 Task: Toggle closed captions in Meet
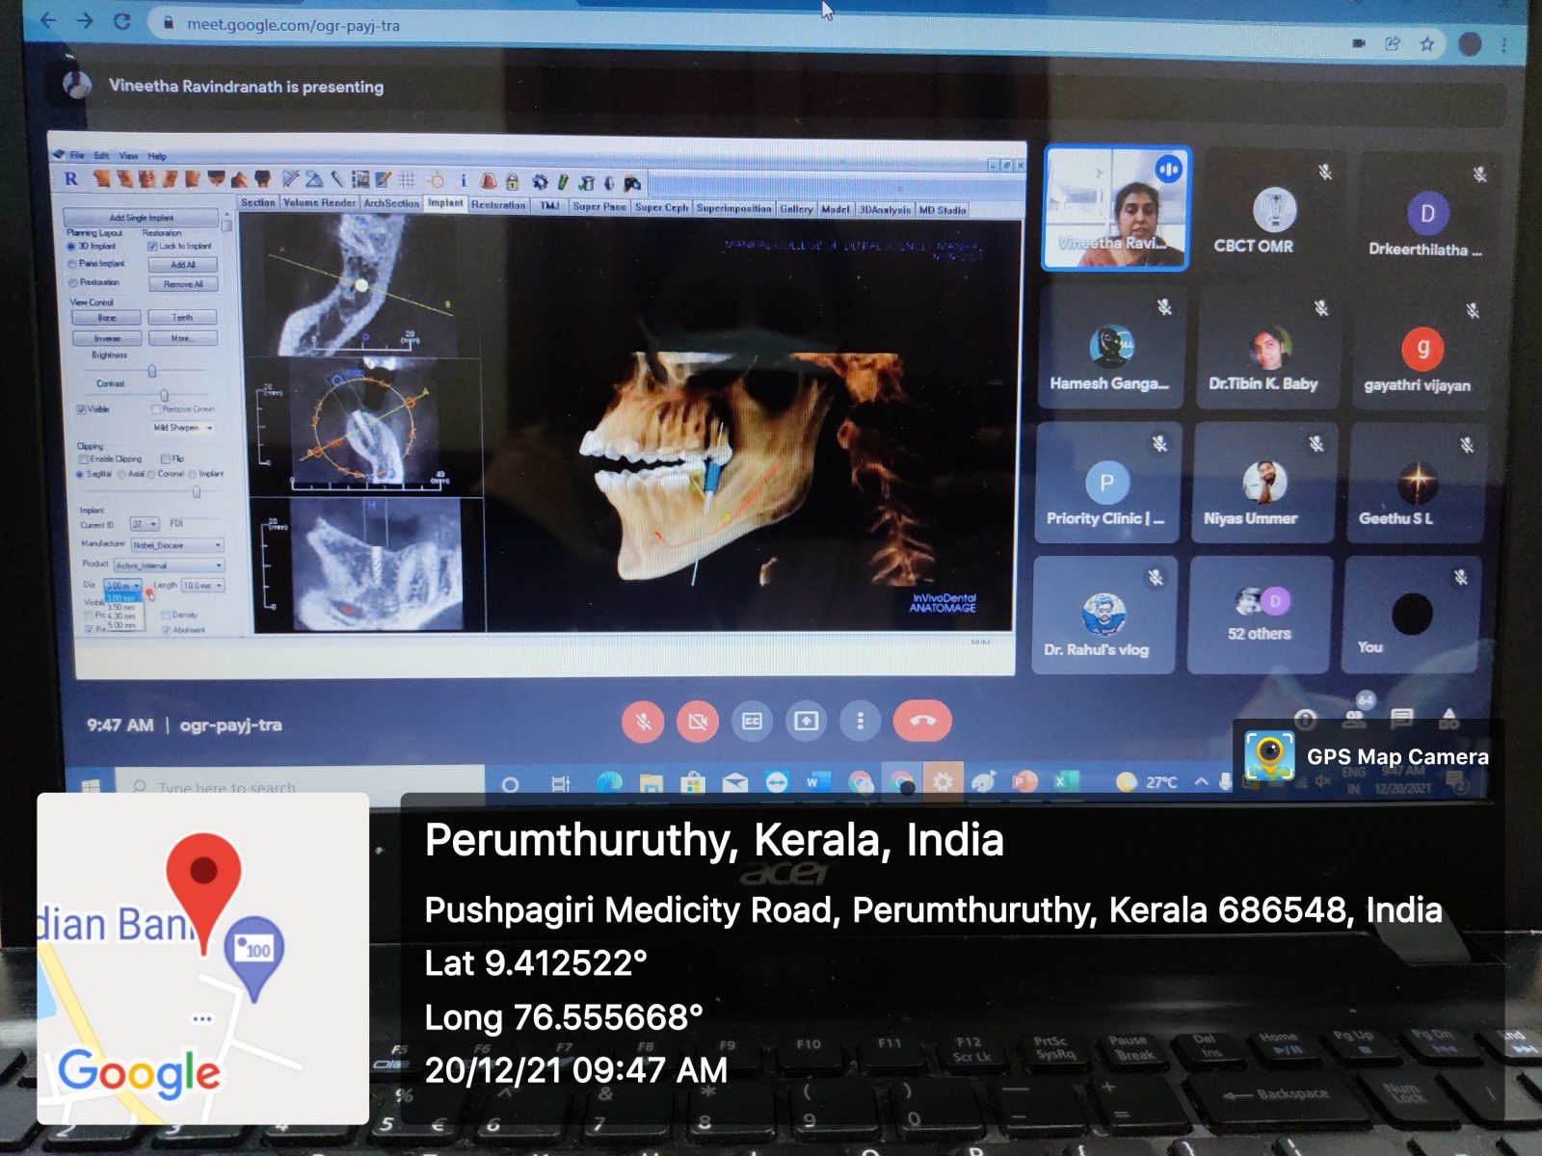[752, 722]
